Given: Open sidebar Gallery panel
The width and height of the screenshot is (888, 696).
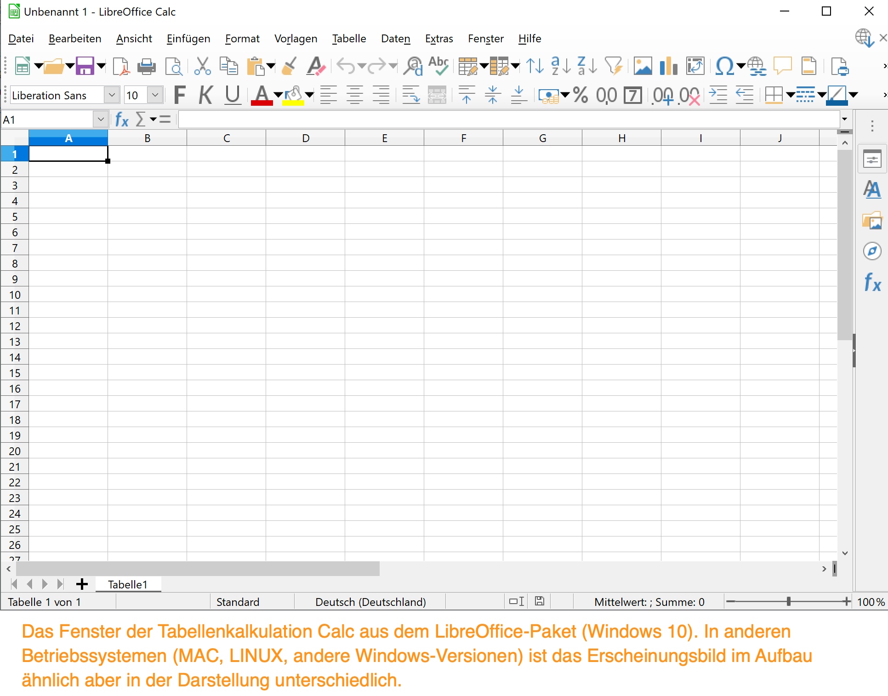Looking at the screenshot, I should tap(872, 221).
